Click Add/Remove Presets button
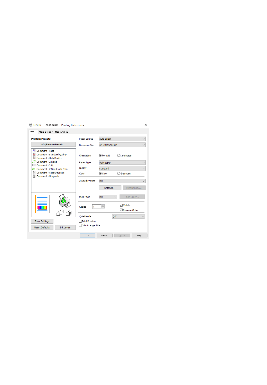Image resolution: width=267 pixels, height=385 pixels. 53,144
